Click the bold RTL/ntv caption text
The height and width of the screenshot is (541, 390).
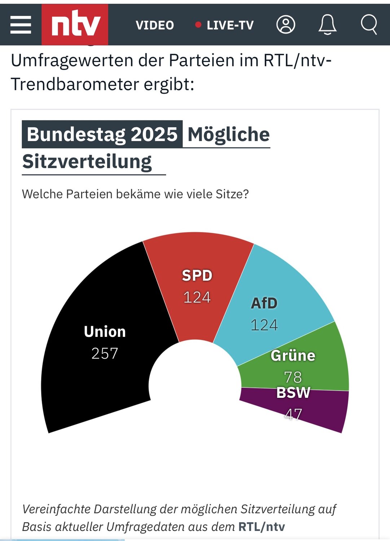[262, 527]
